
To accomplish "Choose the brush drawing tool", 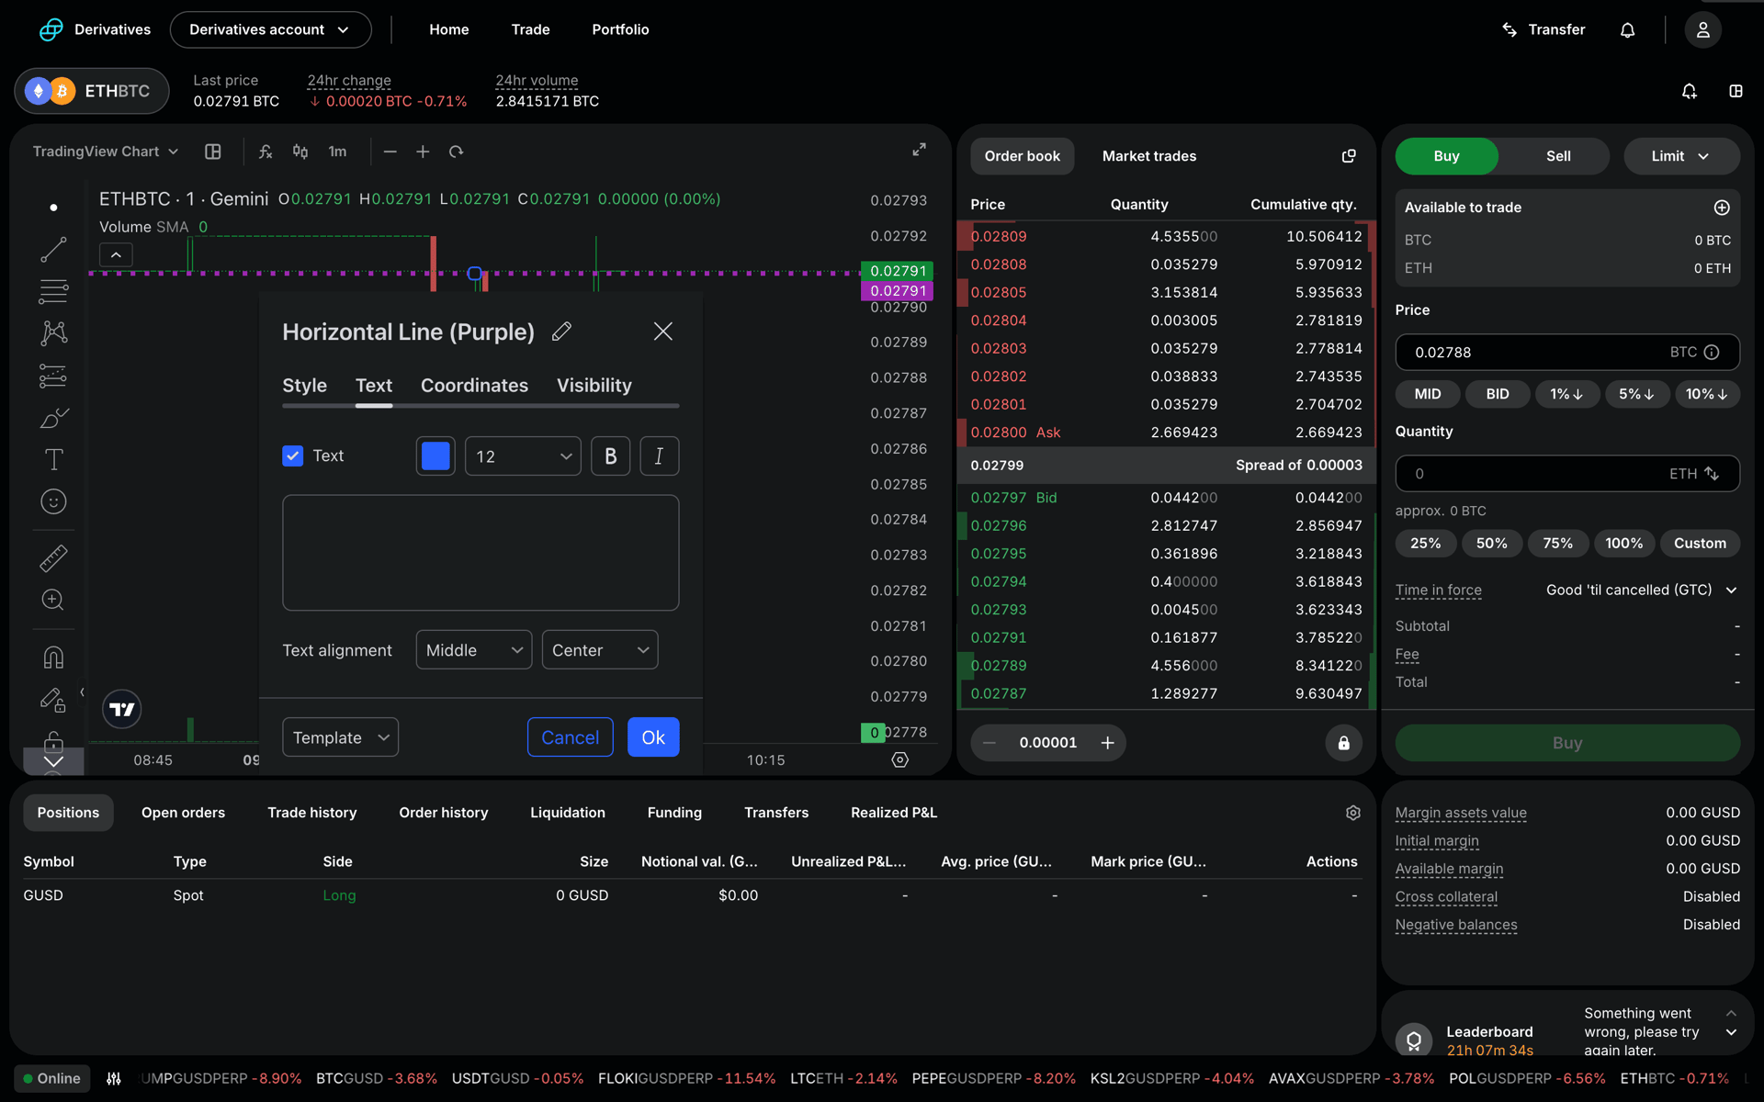I will coord(53,418).
